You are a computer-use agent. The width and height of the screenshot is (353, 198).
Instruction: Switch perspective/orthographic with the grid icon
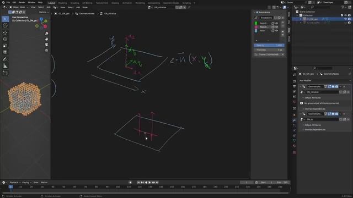pos(46,50)
